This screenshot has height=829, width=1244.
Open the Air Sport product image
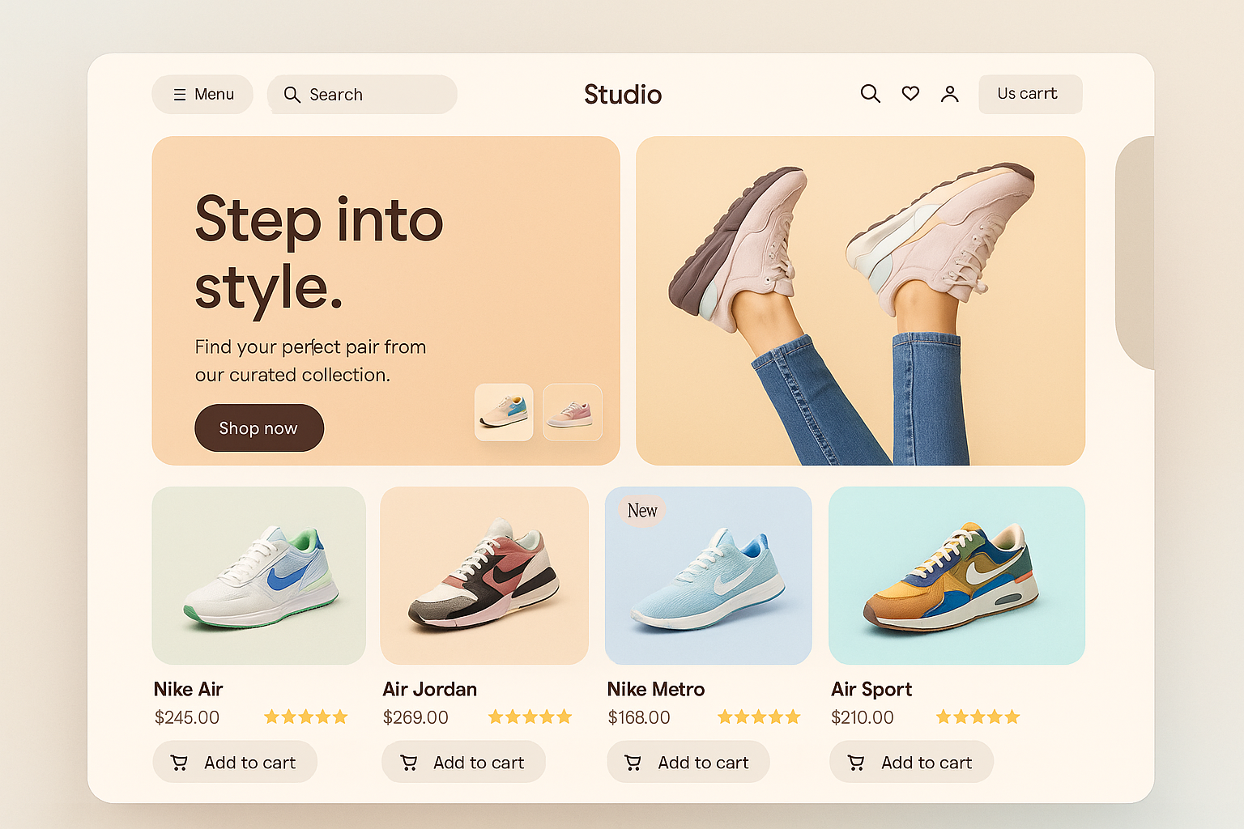tap(956, 576)
